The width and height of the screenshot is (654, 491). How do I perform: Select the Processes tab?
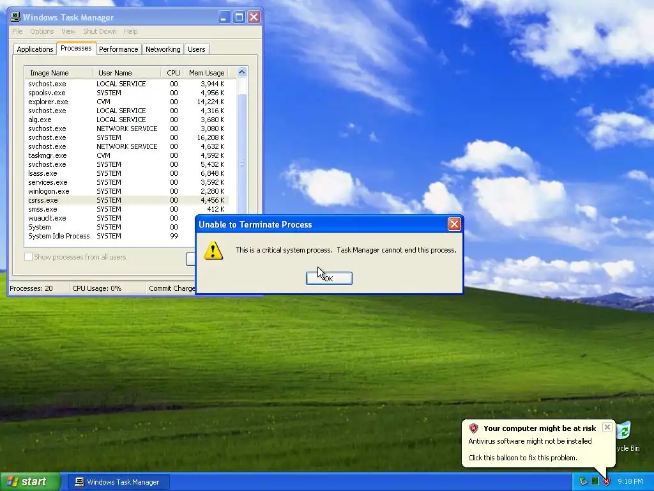(77, 48)
